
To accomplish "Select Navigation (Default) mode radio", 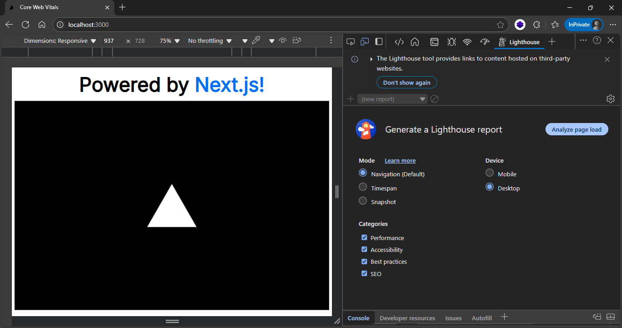I will pos(363,173).
